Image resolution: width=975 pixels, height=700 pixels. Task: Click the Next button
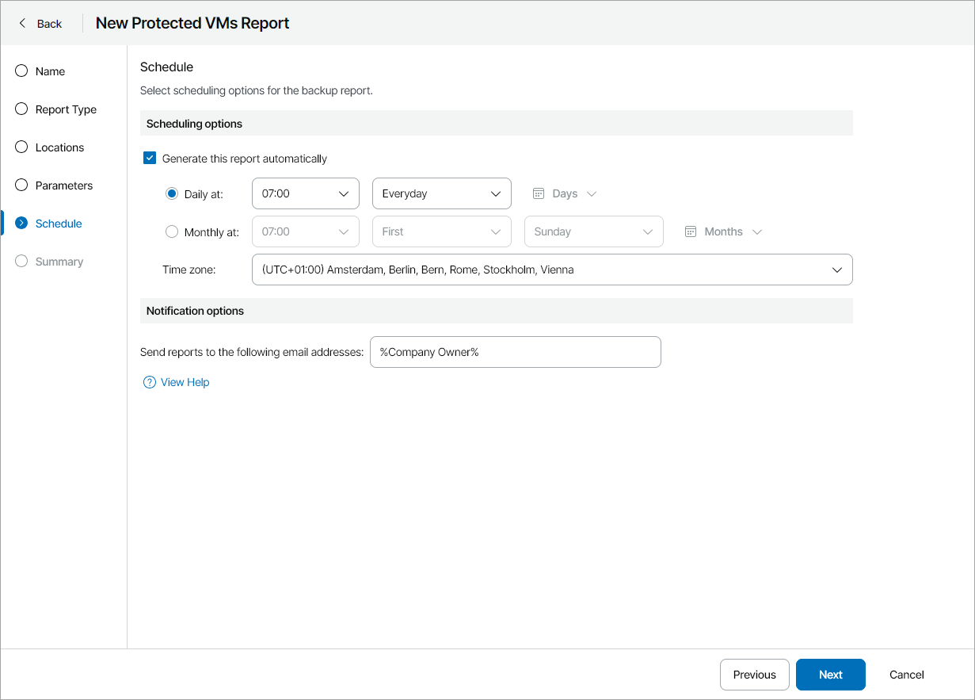830,675
